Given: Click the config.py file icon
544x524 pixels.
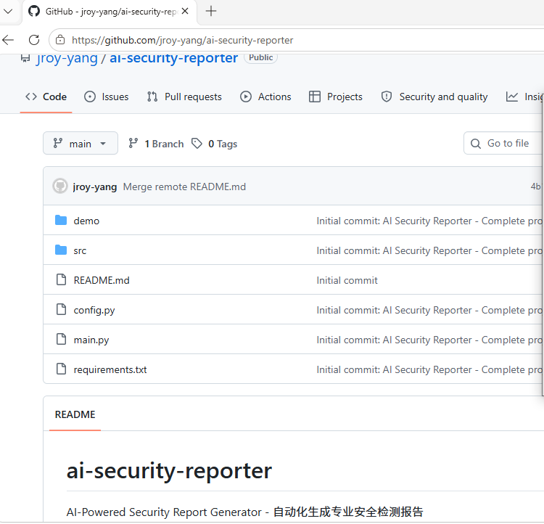Looking at the screenshot, I should [x=61, y=309].
